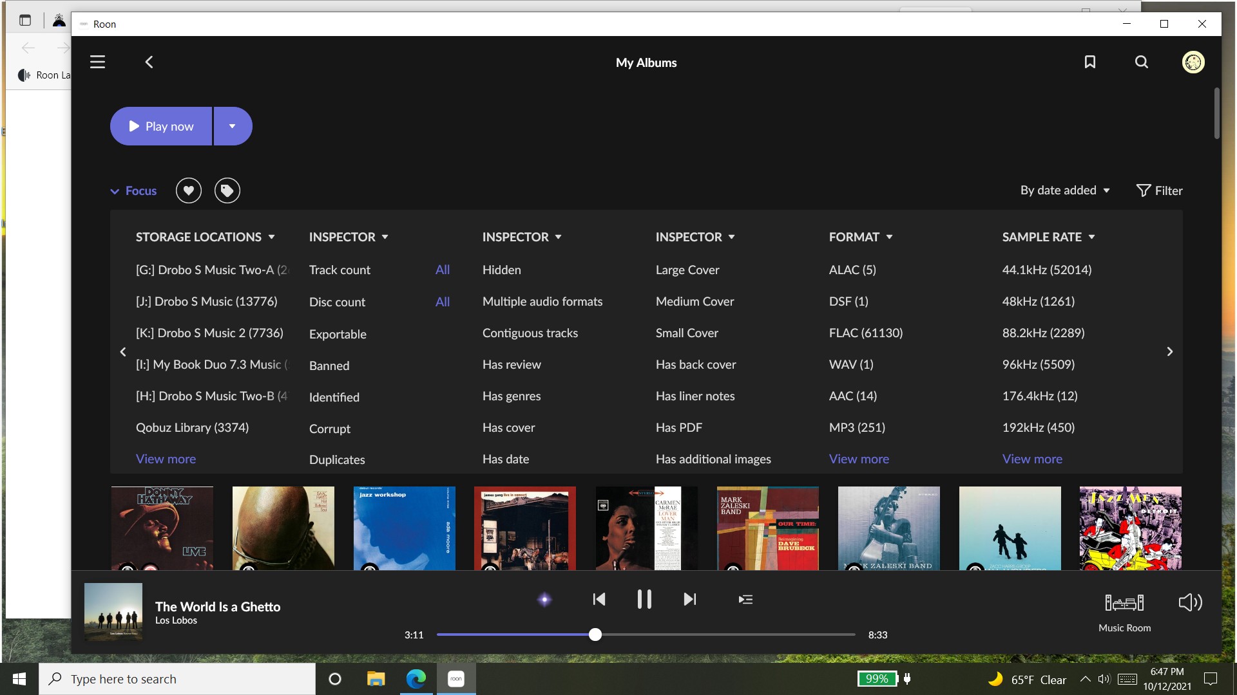
Task: Toggle Large Cover filter
Action: click(x=687, y=270)
